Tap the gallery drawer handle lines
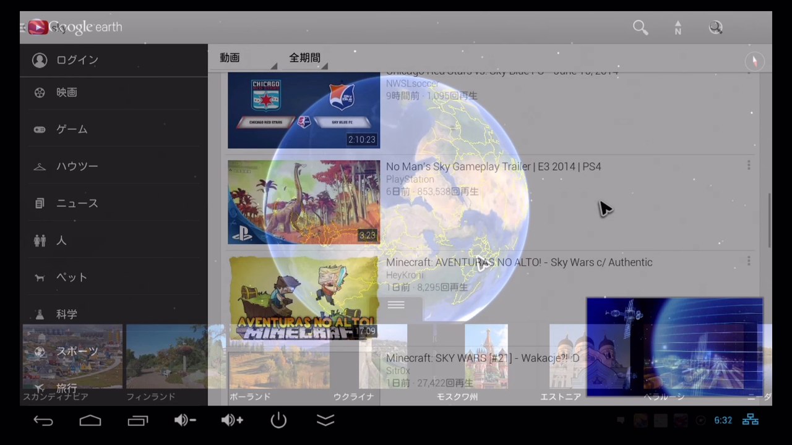This screenshot has width=792, height=445. tap(396, 305)
